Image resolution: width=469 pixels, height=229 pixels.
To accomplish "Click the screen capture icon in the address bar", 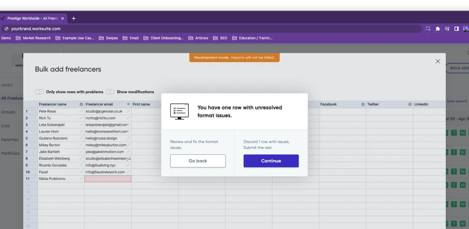I will tap(428, 28).
